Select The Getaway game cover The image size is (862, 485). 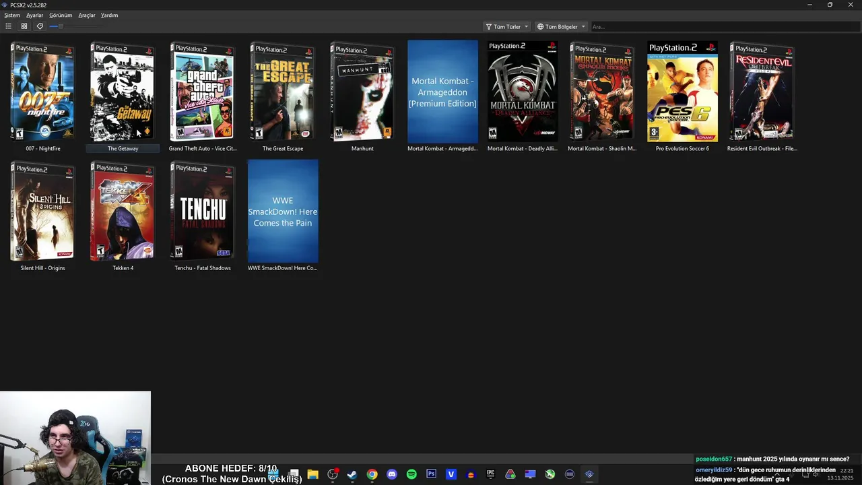click(123, 92)
